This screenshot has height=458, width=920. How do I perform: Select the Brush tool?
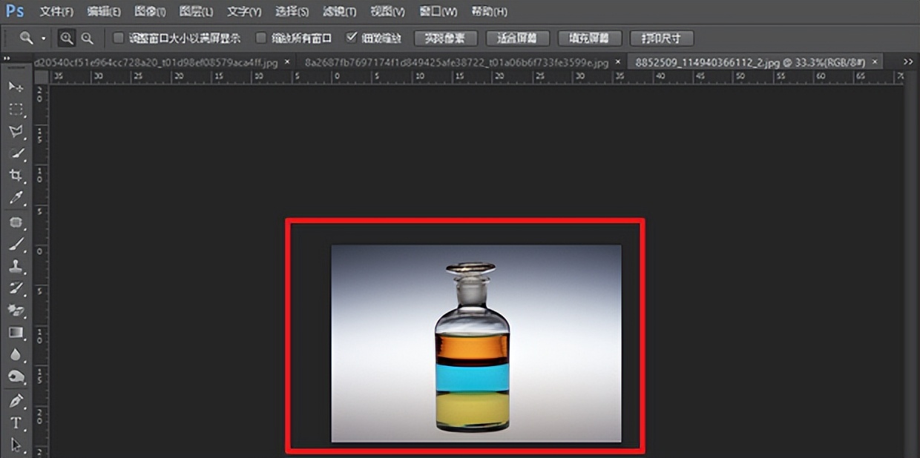coord(16,245)
